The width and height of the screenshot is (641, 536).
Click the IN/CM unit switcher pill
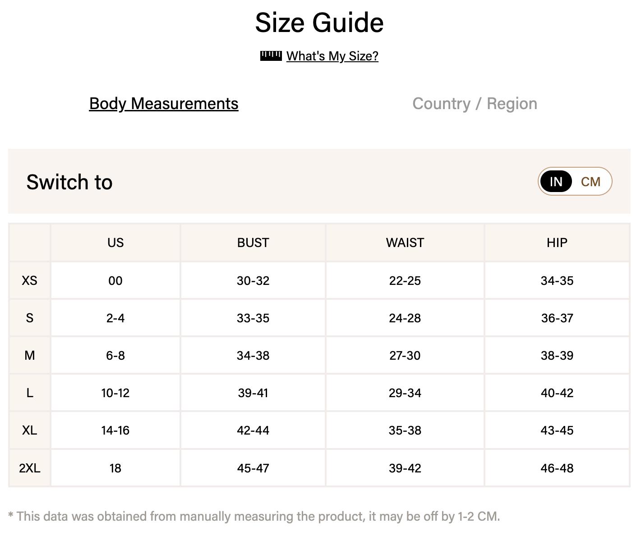(574, 181)
